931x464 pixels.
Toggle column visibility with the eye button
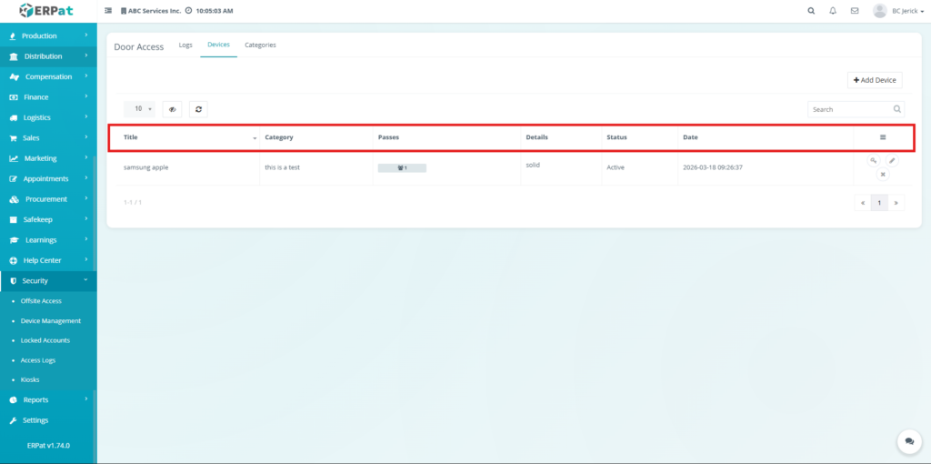(172, 109)
